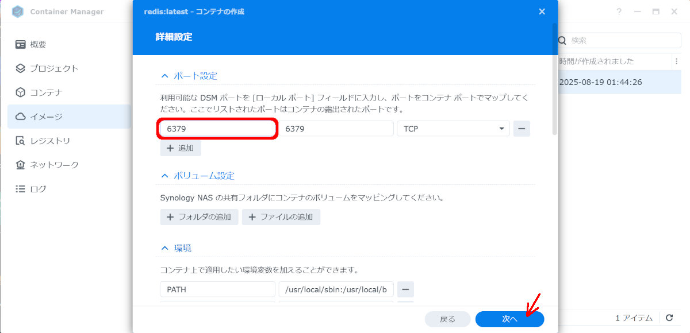The width and height of the screenshot is (690, 333).
Task: Open the TCP protocol dropdown
Action: coord(453,129)
